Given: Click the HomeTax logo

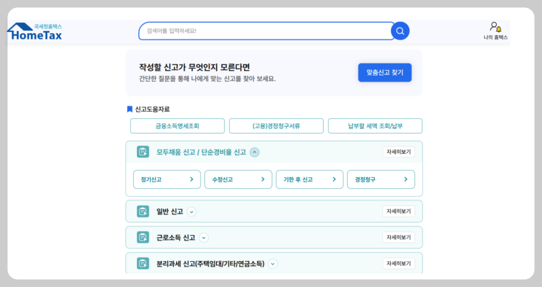Looking at the screenshot, I should 35,32.
